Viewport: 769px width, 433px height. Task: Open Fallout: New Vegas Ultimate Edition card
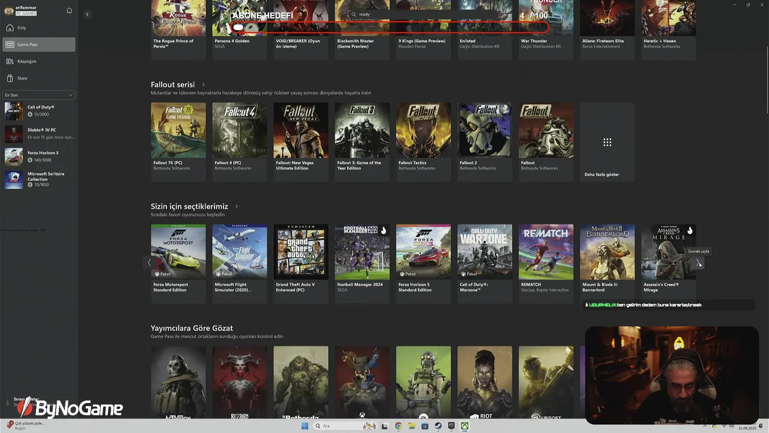tap(300, 141)
